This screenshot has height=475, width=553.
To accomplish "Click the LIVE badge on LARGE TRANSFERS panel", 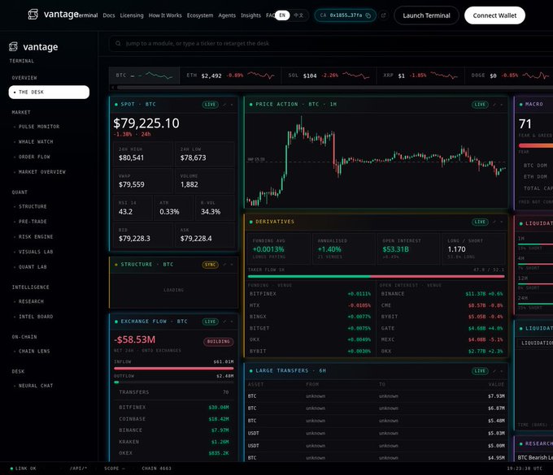I will pos(480,371).
